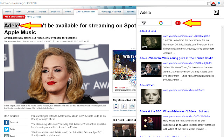Share the article via Facebook icon
The image size is (224, 140).
[7, 122]
